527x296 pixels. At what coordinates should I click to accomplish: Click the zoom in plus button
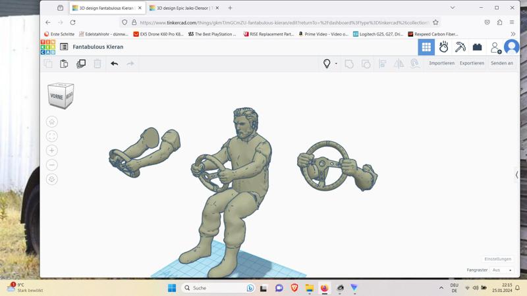[x=52, y=151]
